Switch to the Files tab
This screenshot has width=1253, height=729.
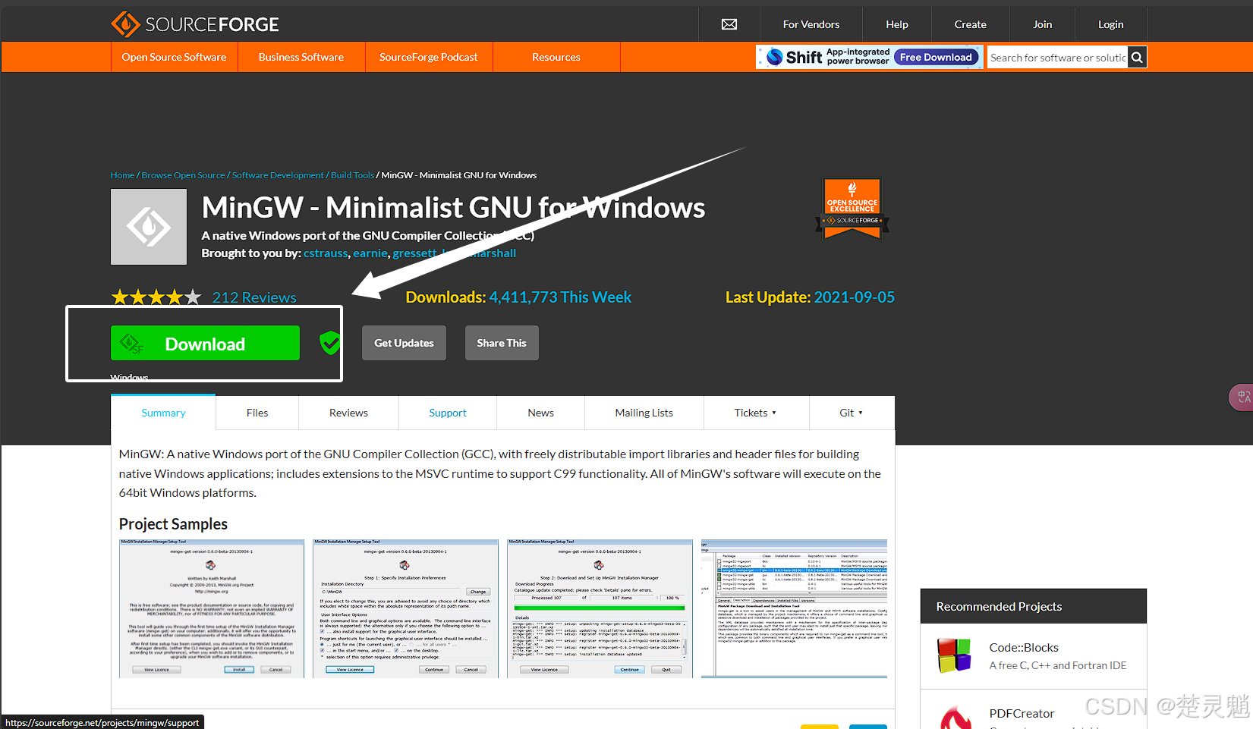coord(257,413)
